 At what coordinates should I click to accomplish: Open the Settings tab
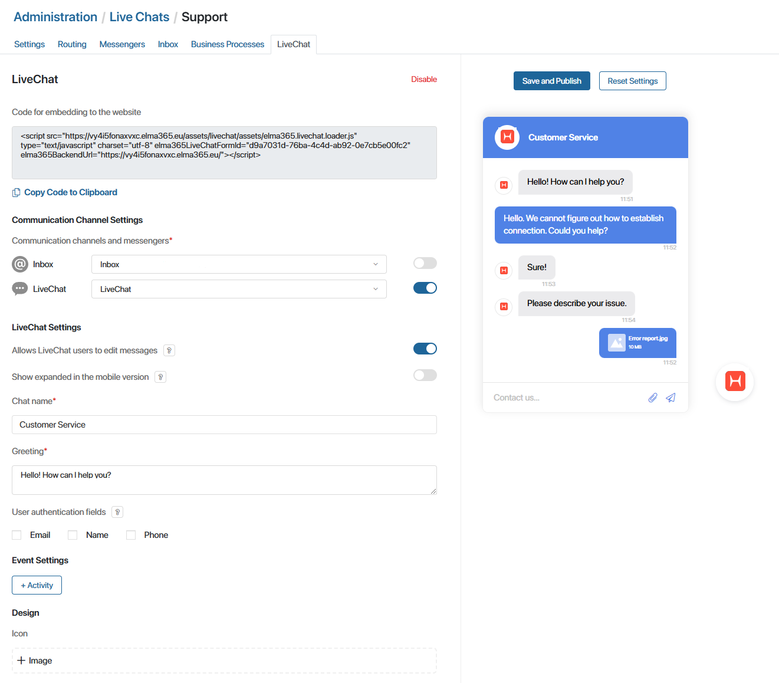(x=29, y=44)
